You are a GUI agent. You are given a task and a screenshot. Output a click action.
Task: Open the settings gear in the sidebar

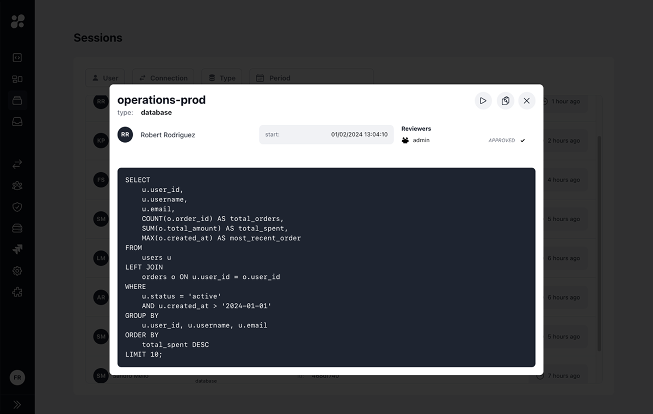pyautogui.click(x=17, y=271)
